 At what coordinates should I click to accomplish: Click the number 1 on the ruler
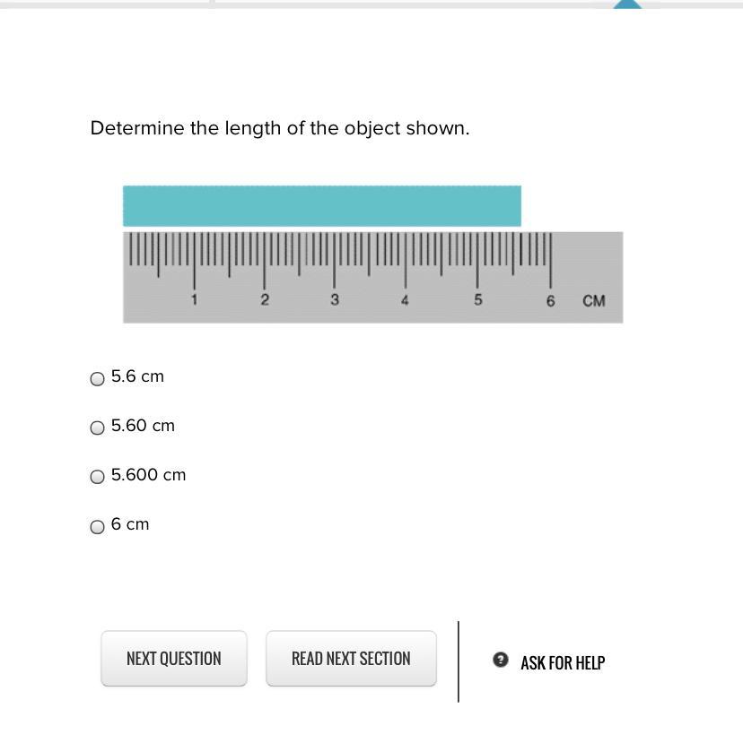point(194,299)
